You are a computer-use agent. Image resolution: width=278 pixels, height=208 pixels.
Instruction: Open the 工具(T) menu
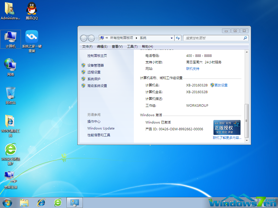pos(132,46)
